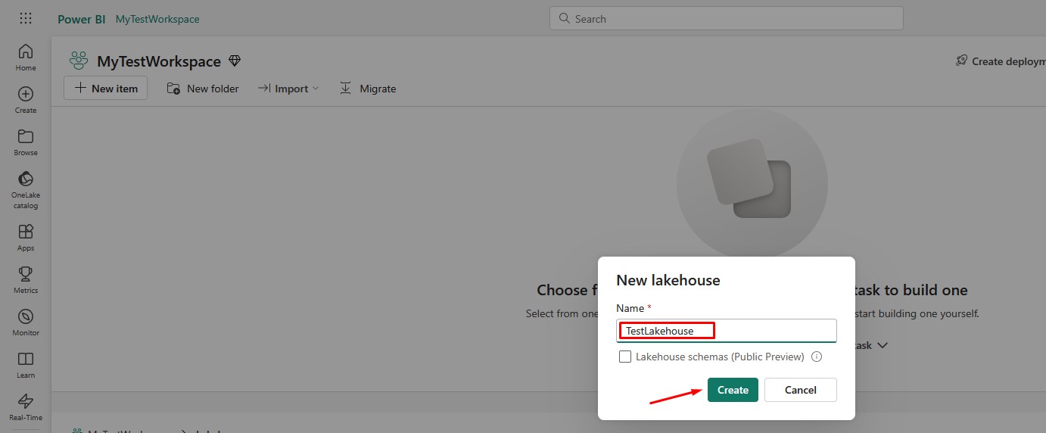This screenshot has height=433, width=1046.
Task: Expand the task chevron dropdown
Action: coord(881,345)
